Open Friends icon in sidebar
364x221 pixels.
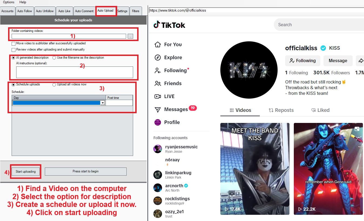tap(158, 83)
